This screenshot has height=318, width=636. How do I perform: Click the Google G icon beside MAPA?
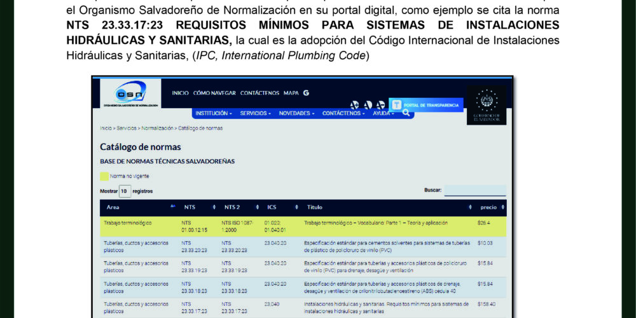306,93
